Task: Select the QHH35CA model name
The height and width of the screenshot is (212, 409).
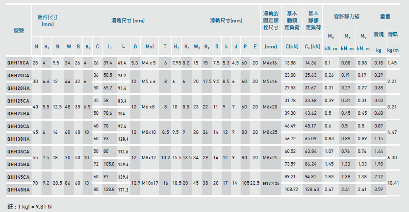Action: pyautogui.click(x=18, y=152)
